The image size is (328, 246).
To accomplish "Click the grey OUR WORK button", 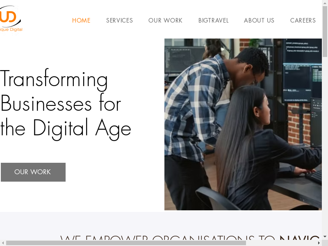I will pos(33,172).
